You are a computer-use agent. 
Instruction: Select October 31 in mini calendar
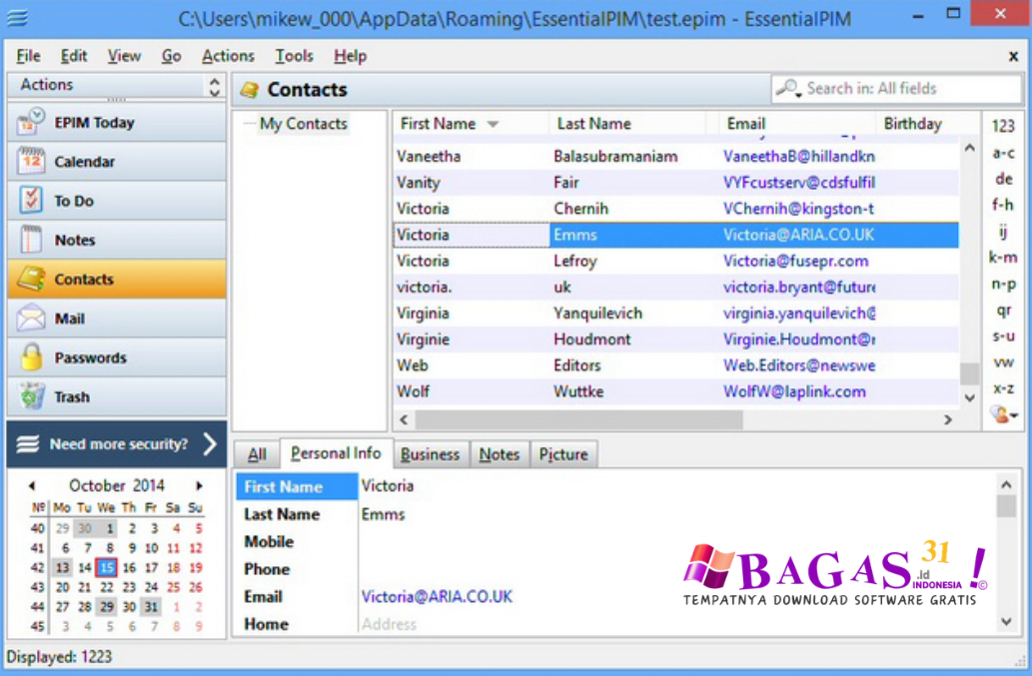point(152,607)
